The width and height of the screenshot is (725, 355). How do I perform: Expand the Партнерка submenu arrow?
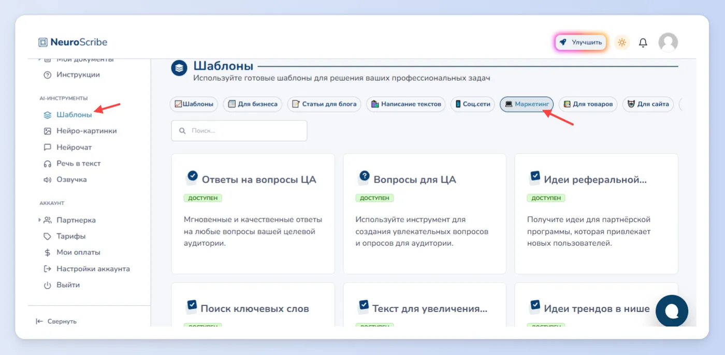(39, 220)
